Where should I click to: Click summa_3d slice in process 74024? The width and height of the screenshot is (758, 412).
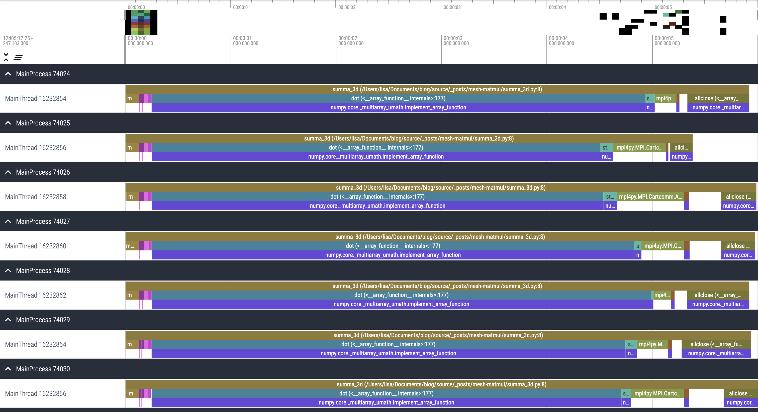[437, 89]
